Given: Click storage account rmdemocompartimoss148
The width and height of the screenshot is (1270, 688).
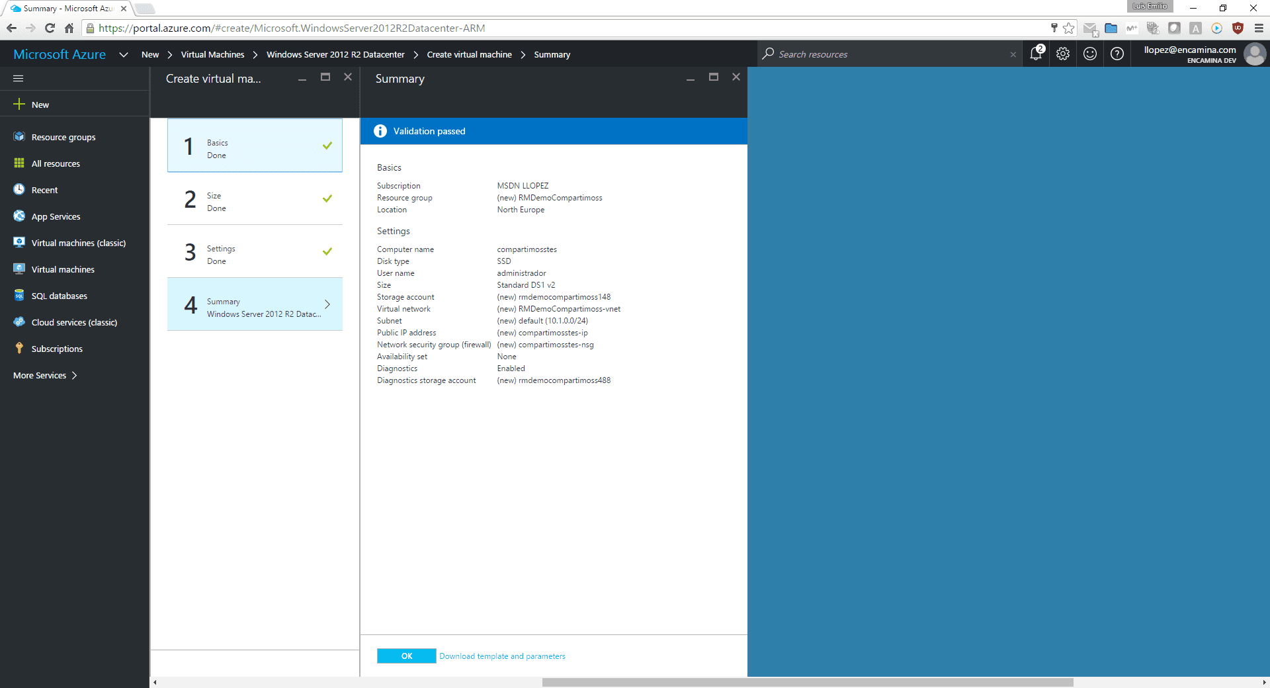Looking at the screenshot, I should tap(554, 297).
